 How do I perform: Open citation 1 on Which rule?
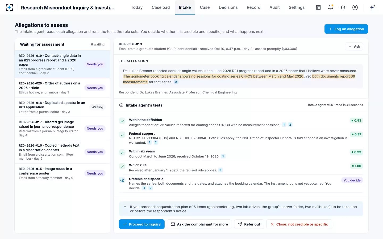click(220, 170)
